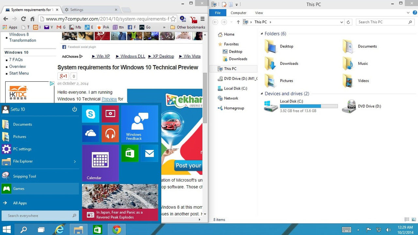This screenshot has height=235, width=418.
Task: Click Local Disk (C:) capacity bar
Action: pos(309,106)
